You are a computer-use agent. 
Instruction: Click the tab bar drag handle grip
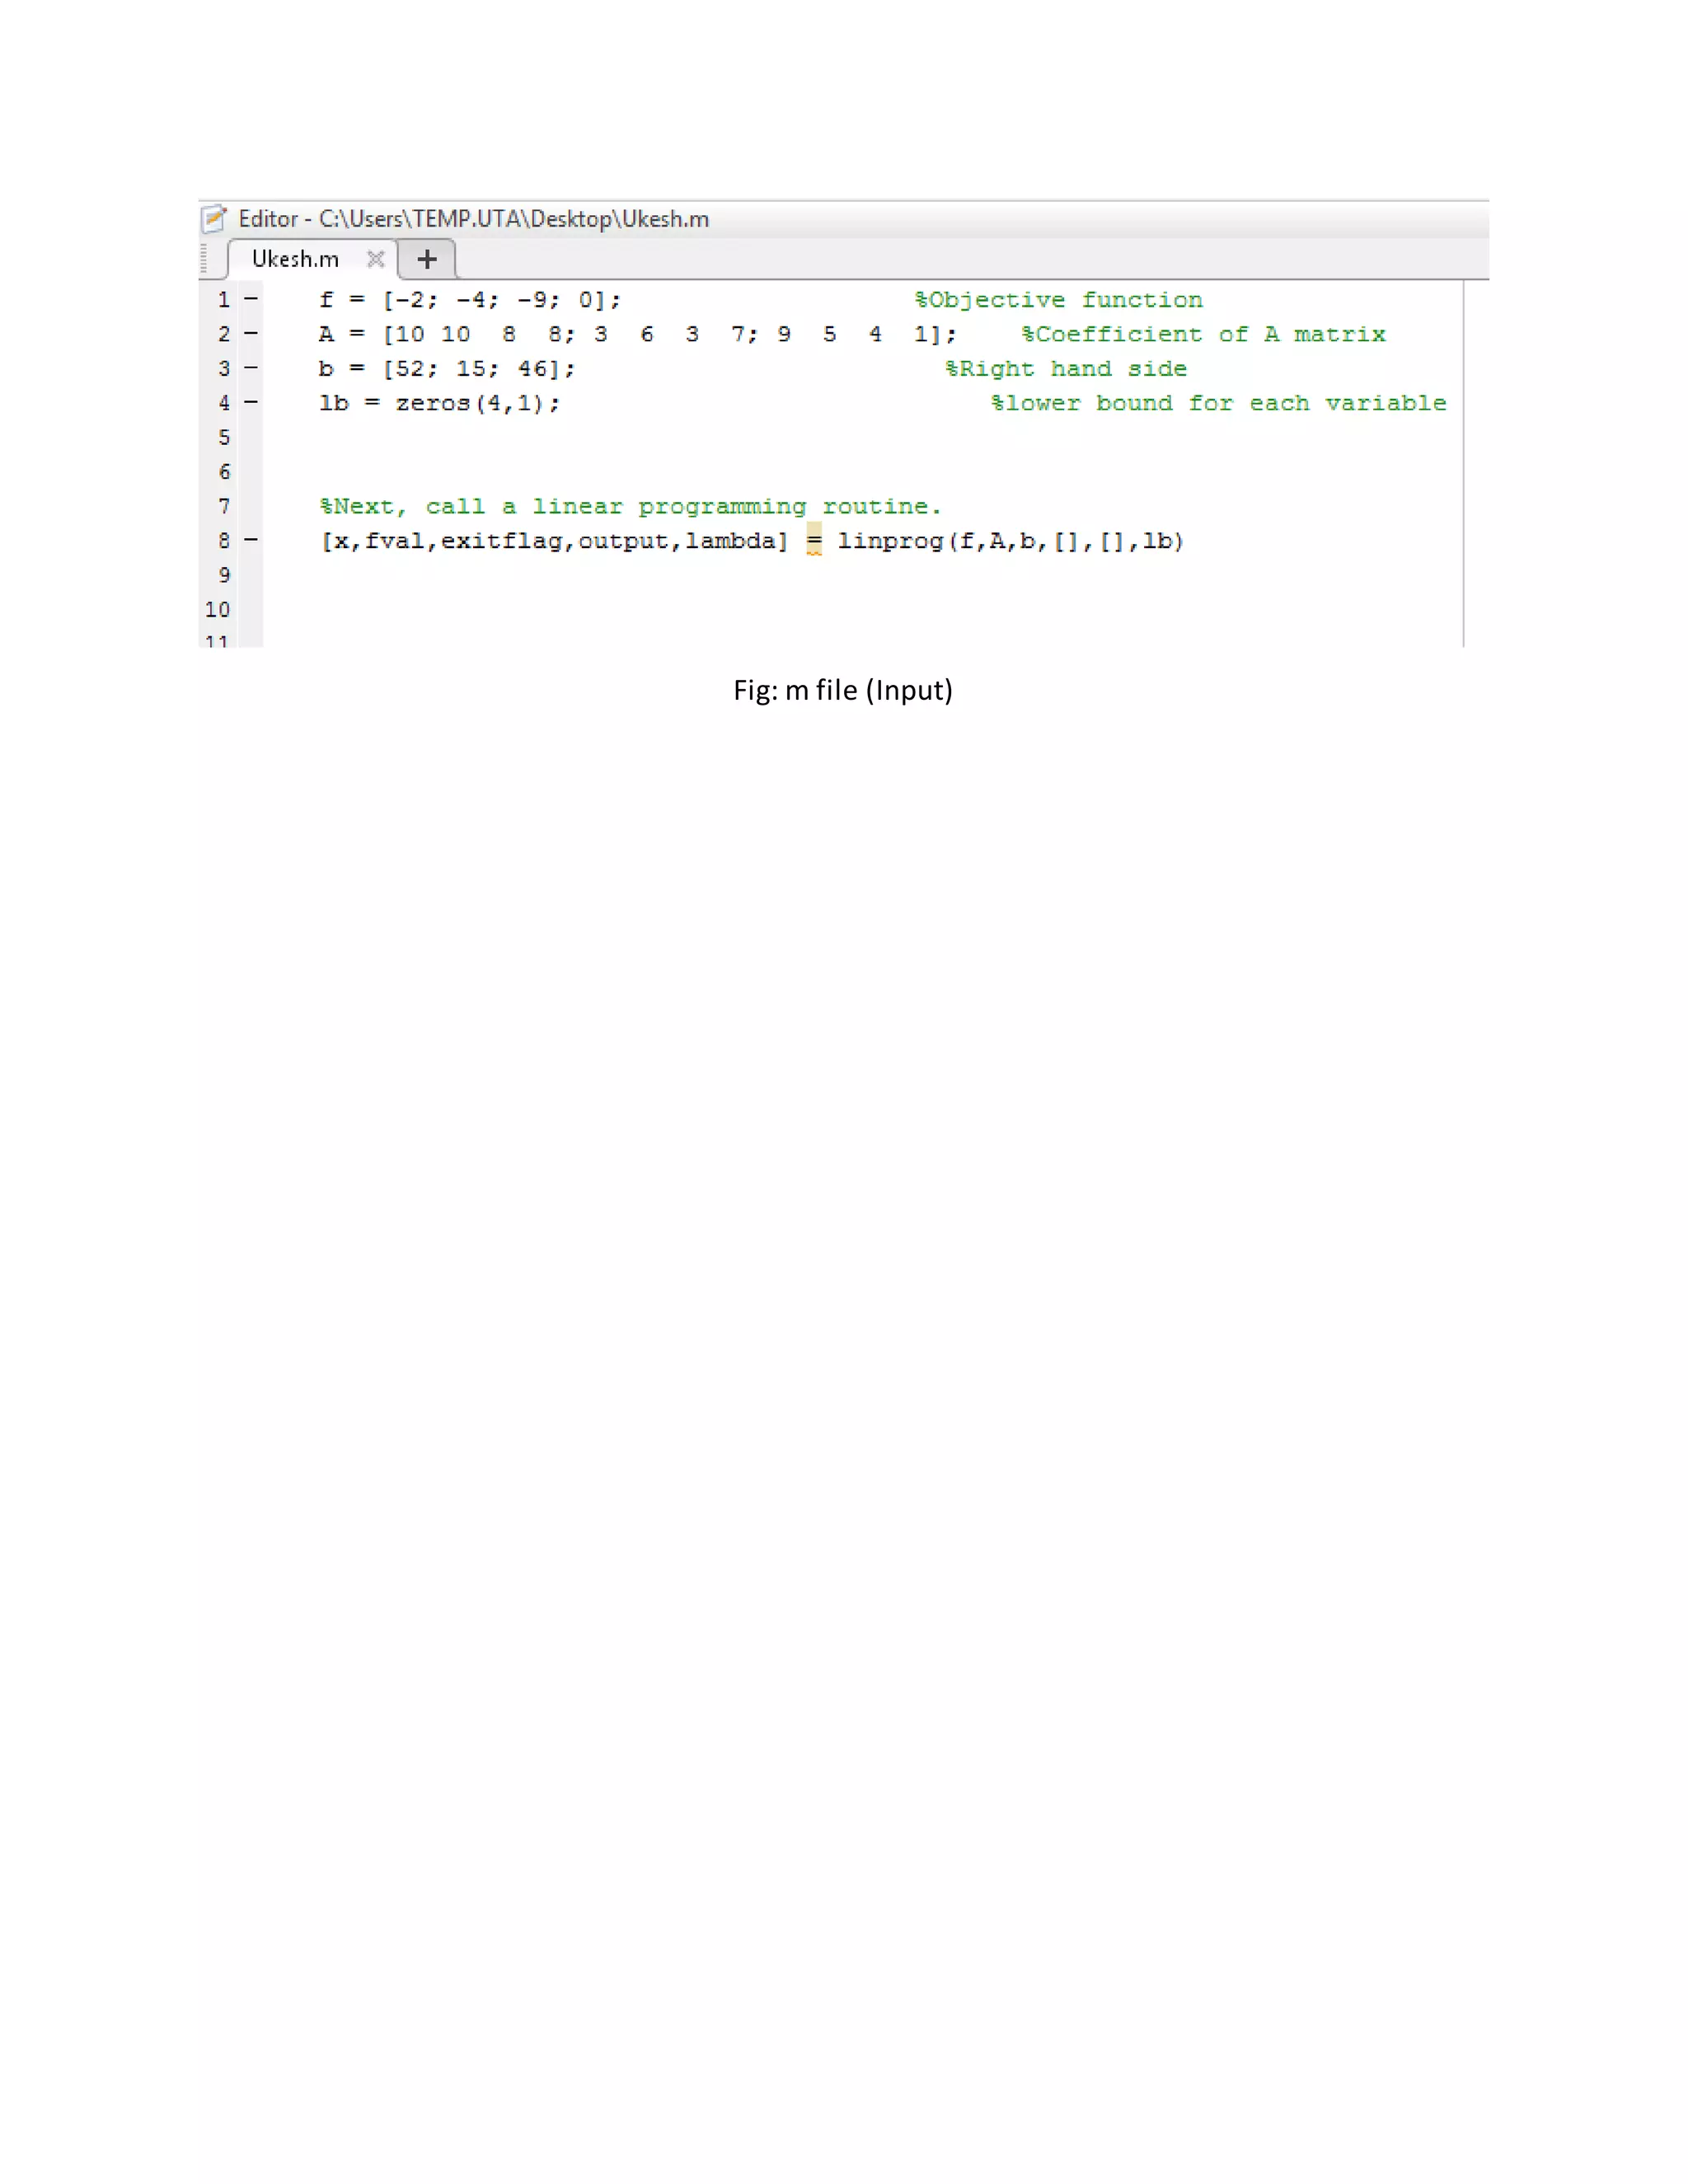204,259
